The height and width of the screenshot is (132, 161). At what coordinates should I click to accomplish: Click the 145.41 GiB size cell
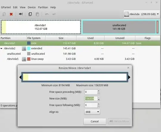tap(69, 48)
